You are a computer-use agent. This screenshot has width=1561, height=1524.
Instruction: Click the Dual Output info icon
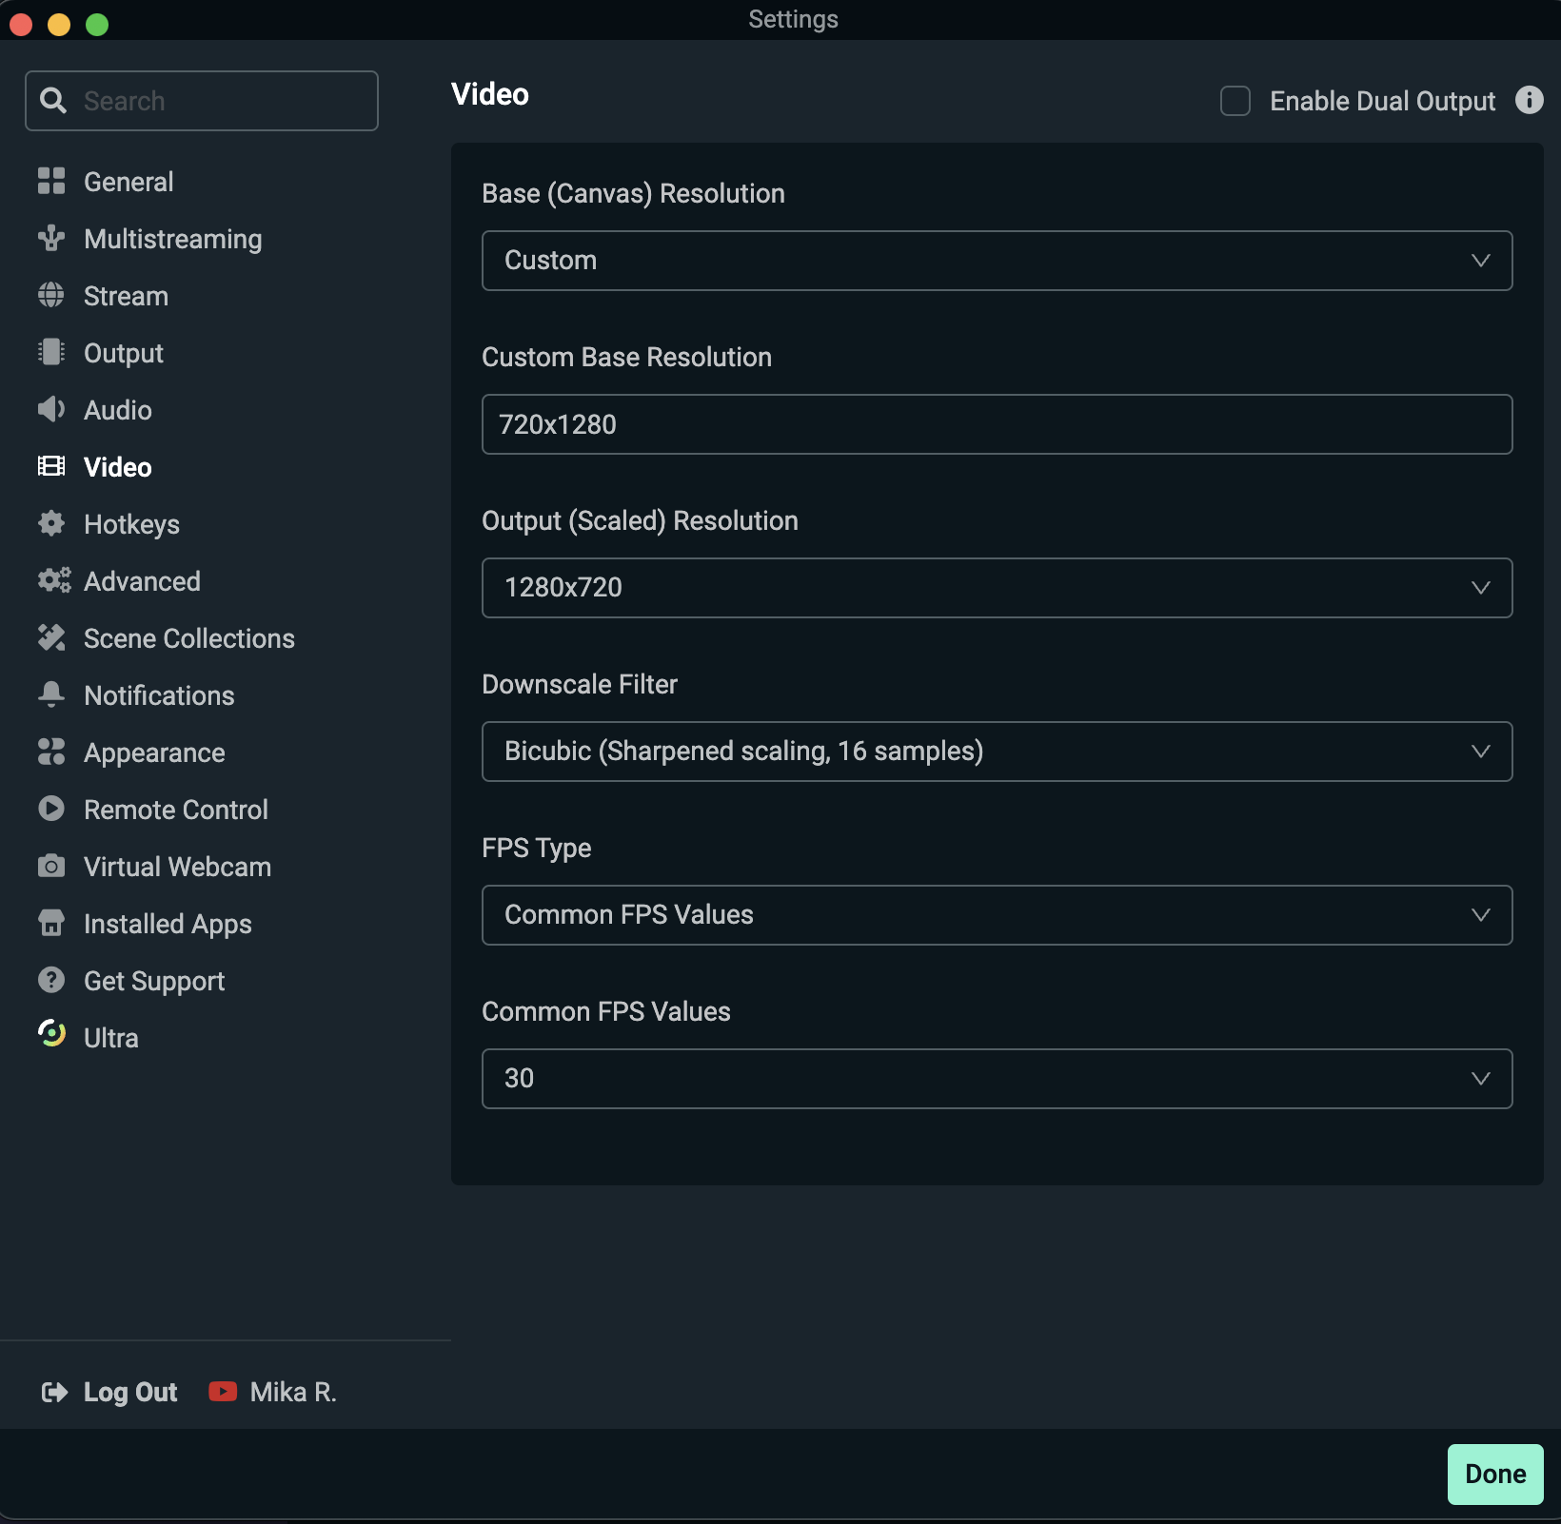tap(1530, 100)
